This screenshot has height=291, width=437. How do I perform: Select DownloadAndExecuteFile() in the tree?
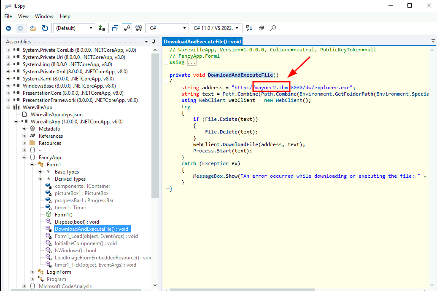pyautogui.click(x=92, y=229)
